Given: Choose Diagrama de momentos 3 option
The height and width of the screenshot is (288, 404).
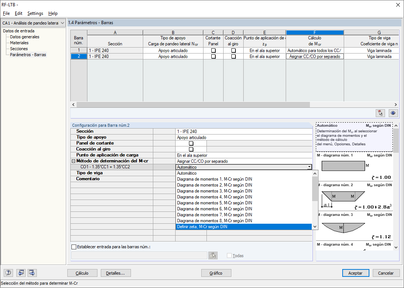Looking at the screenshot, I should tap(244, 191).
